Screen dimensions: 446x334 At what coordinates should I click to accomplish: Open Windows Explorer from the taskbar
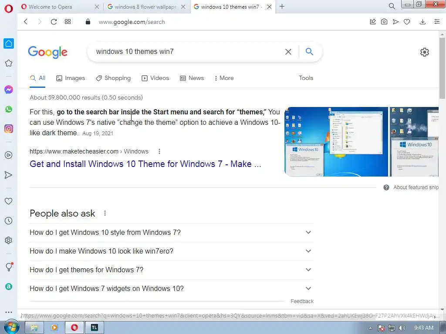34,328
